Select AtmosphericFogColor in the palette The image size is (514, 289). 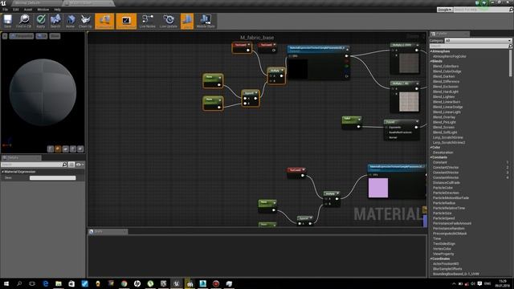coord(450,56)
